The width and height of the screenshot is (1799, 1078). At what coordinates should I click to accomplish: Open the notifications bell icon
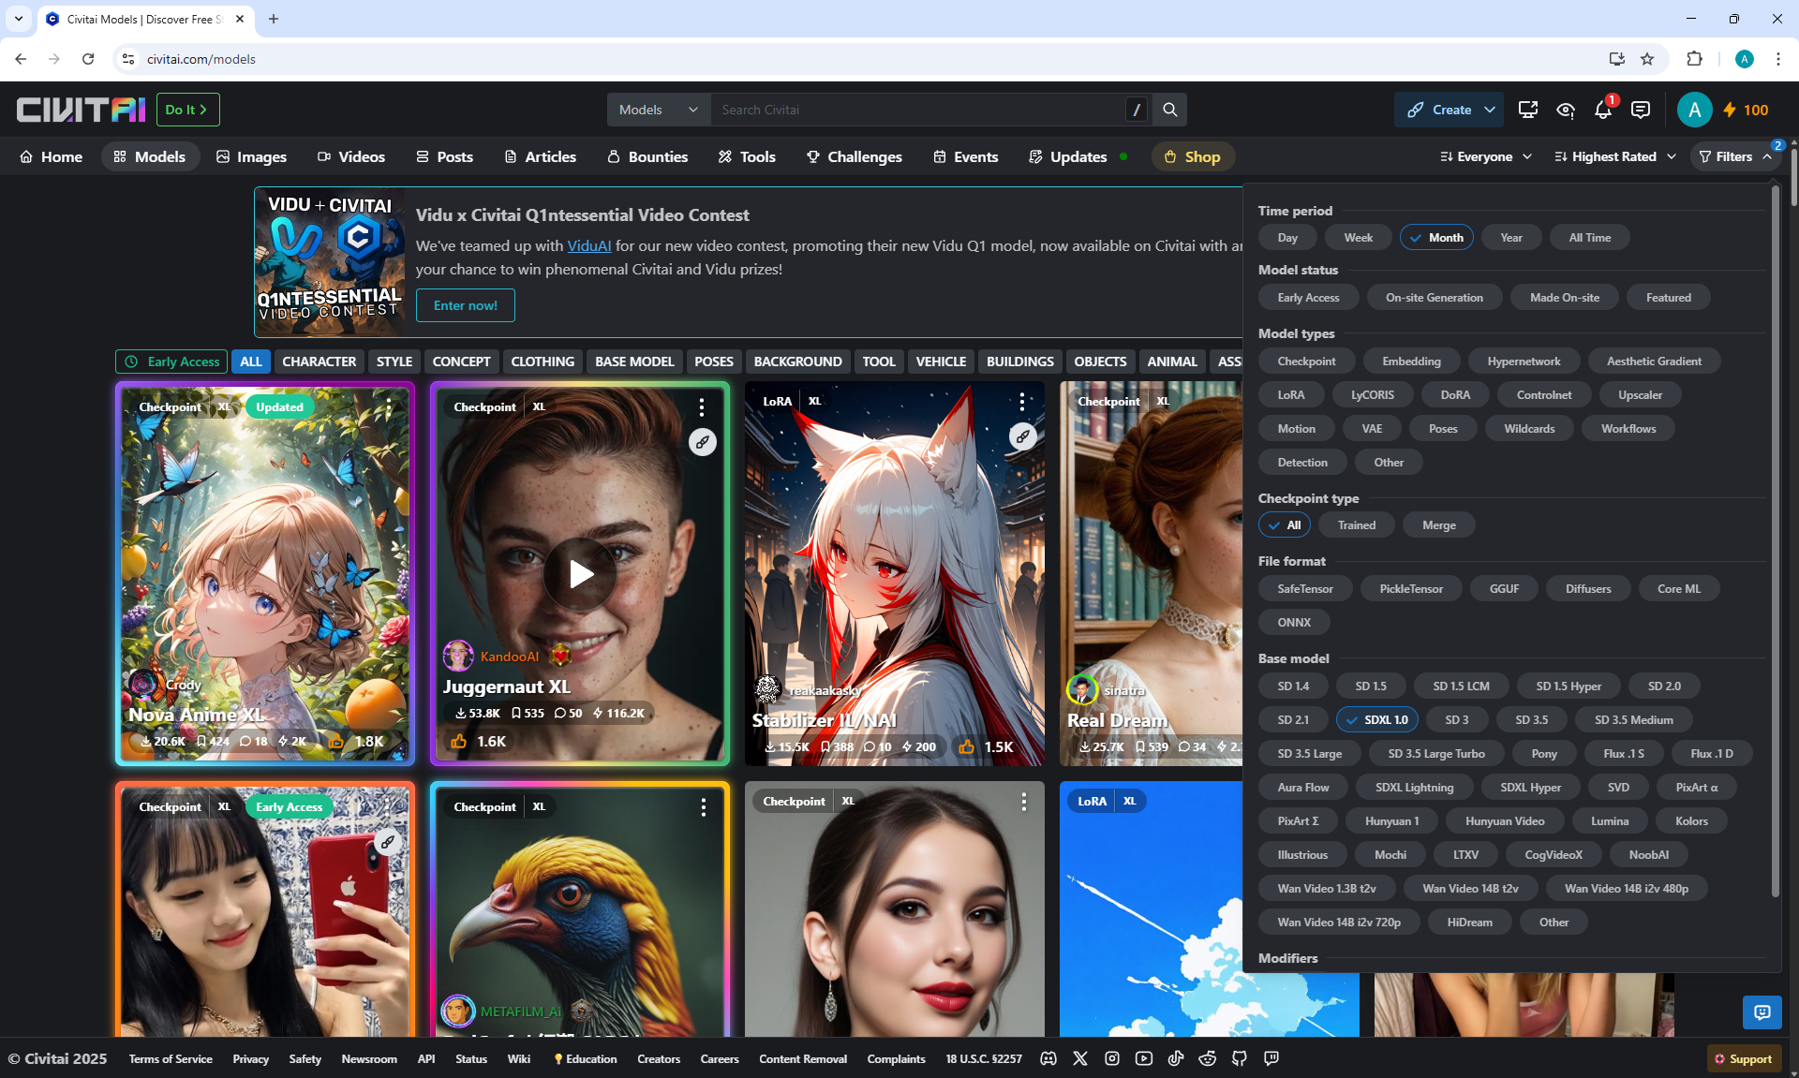(1602, 111)
